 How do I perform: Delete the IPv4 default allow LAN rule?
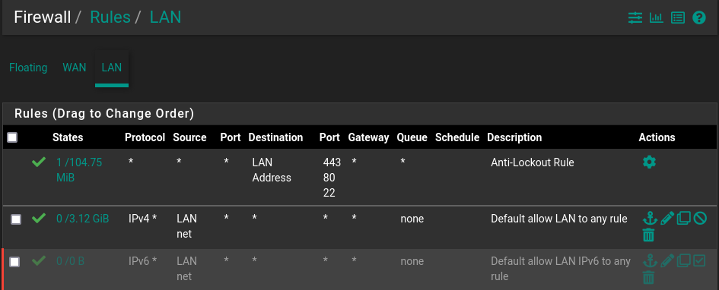click(648, 235)
